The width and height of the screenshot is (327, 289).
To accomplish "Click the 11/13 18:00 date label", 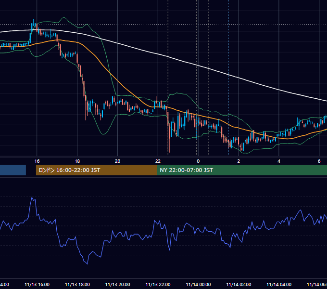I will click(77, 284).
